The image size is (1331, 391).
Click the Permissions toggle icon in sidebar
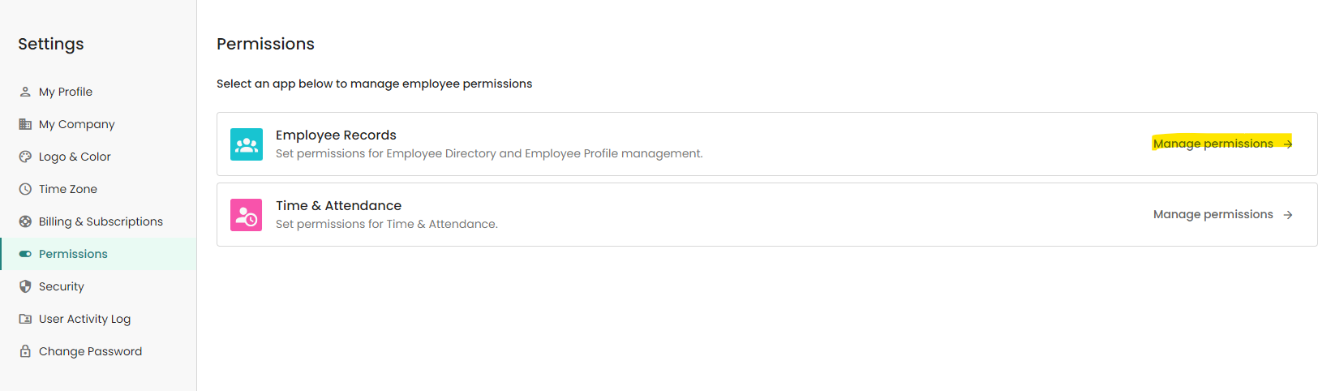25,254
